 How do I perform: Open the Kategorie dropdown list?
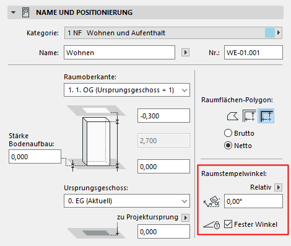[173, 33]
